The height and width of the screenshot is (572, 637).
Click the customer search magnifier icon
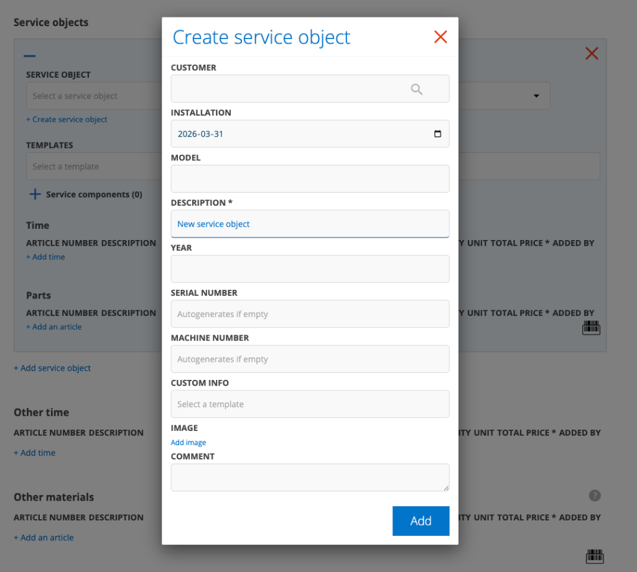[x=417, y=90]
